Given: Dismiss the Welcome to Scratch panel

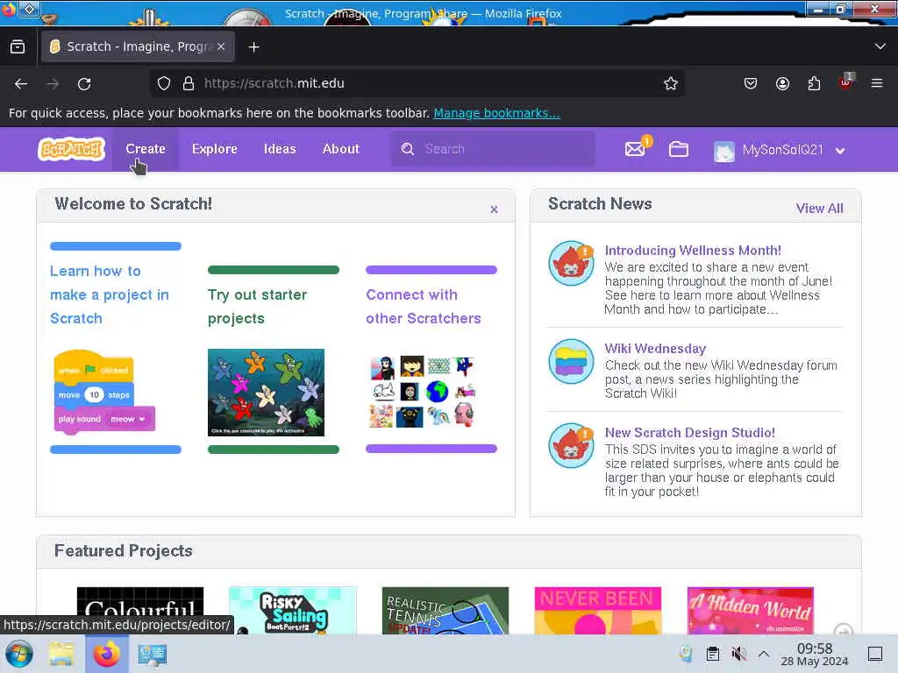Looking at the screenshot, I should pyautogui.click(x=494, y=209).
